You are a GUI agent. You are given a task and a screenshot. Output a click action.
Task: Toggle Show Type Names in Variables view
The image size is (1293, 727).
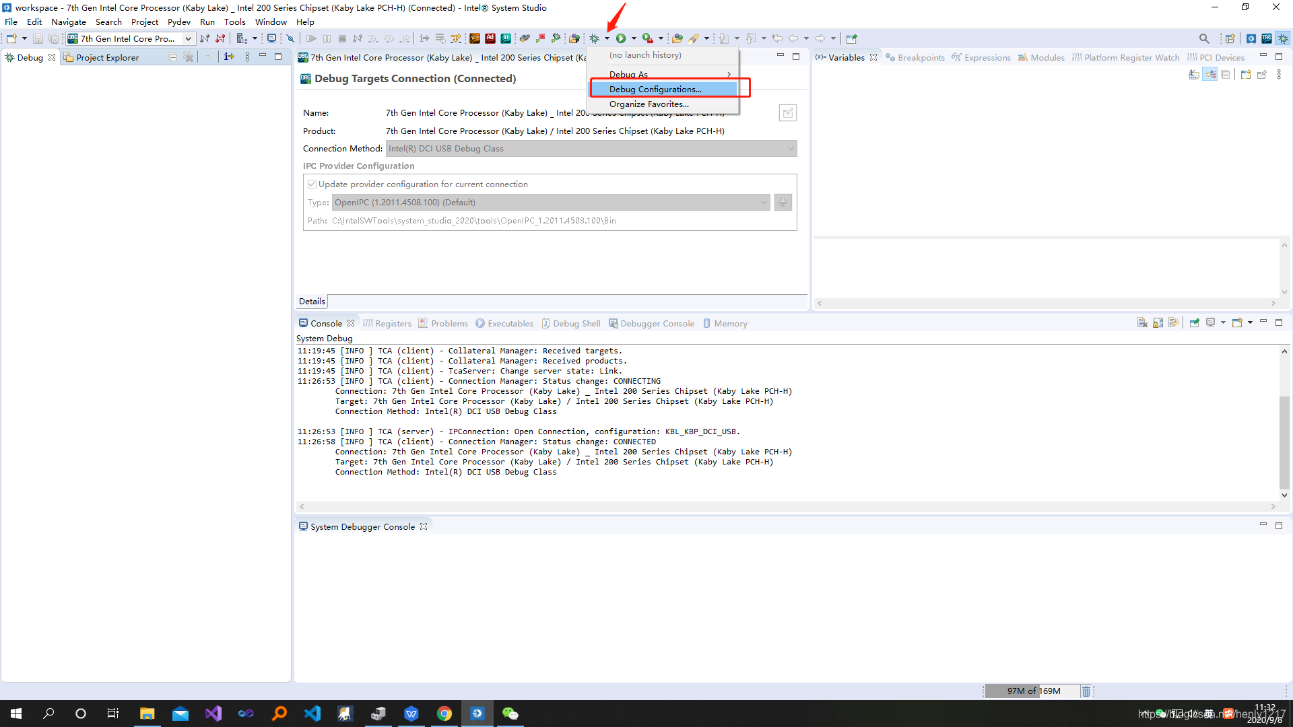pyautogui.click(x=1194, y=74)
